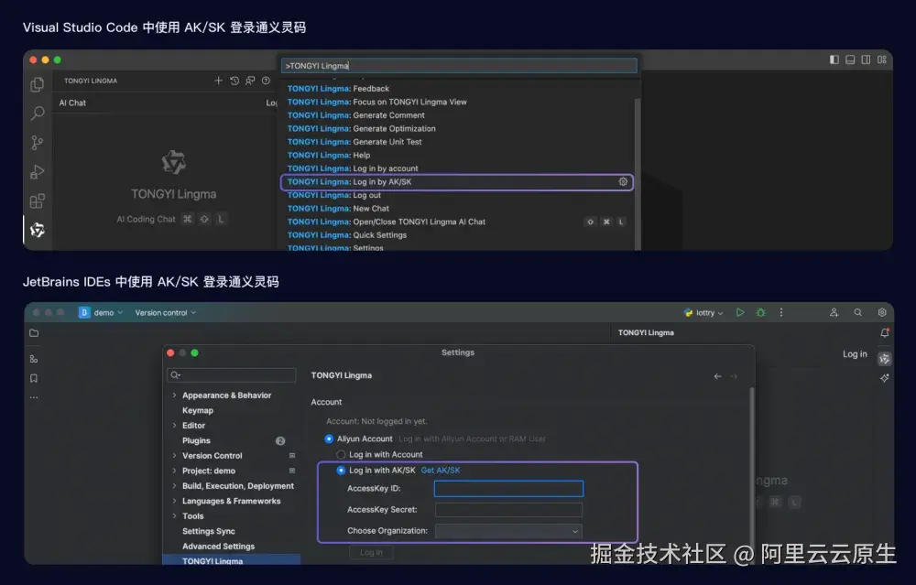
Task: Choose TONGYI Lingma: New Chat command
Action: click(457, 209)
